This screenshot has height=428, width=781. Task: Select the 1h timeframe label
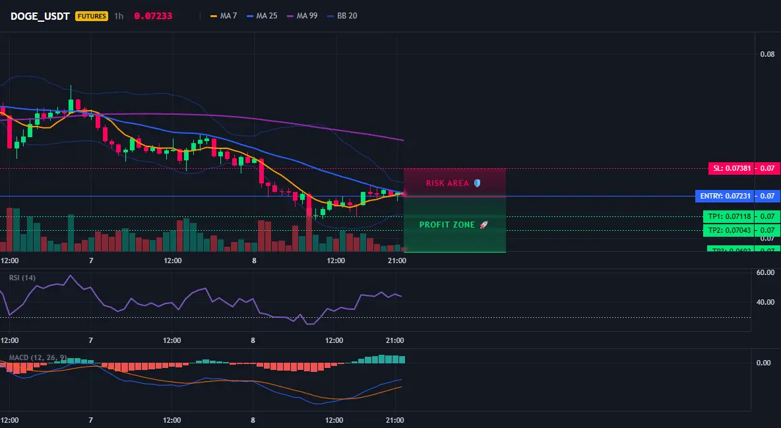tap(119, 16)
